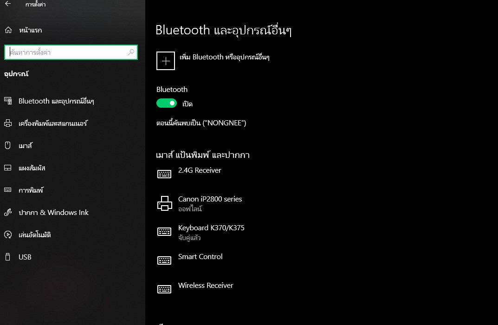Select the Wireless Receiver device

tap(206, 285)
